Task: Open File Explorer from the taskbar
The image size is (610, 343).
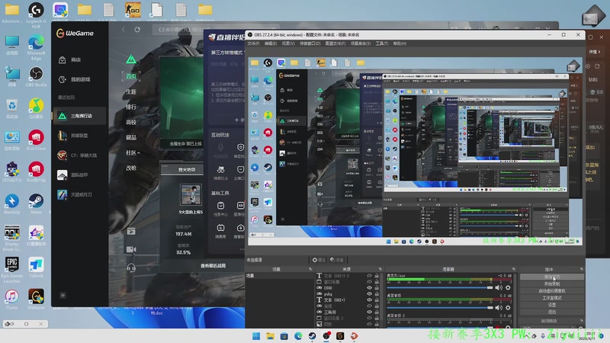Action: tap(270, 336)
